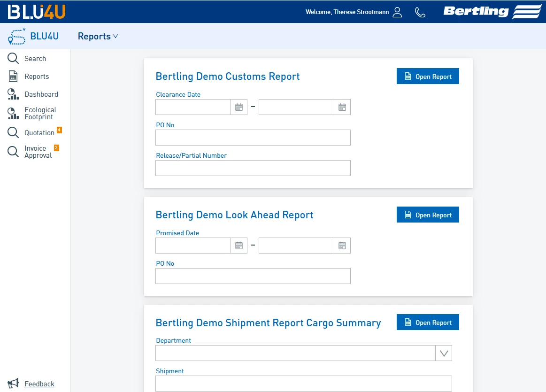546x392 pixels.
Task: Click the Bertling Demo Look Ahead Report title
Action: 234,215
